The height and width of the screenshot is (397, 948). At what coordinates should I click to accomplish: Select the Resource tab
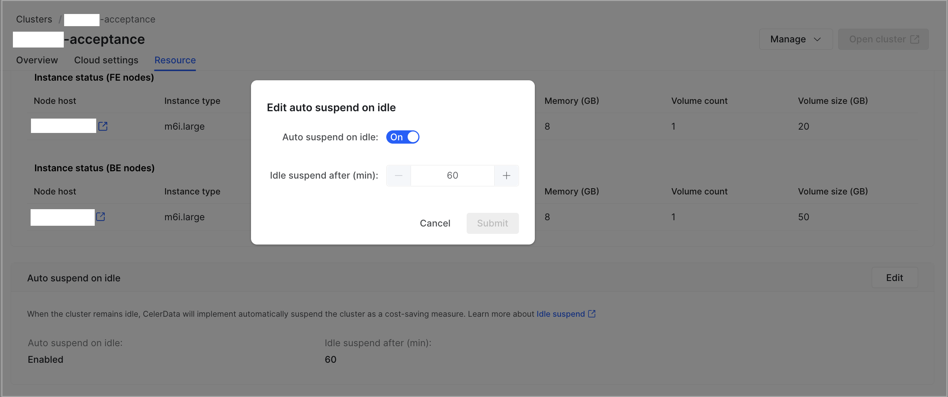[x=175, y=60]
